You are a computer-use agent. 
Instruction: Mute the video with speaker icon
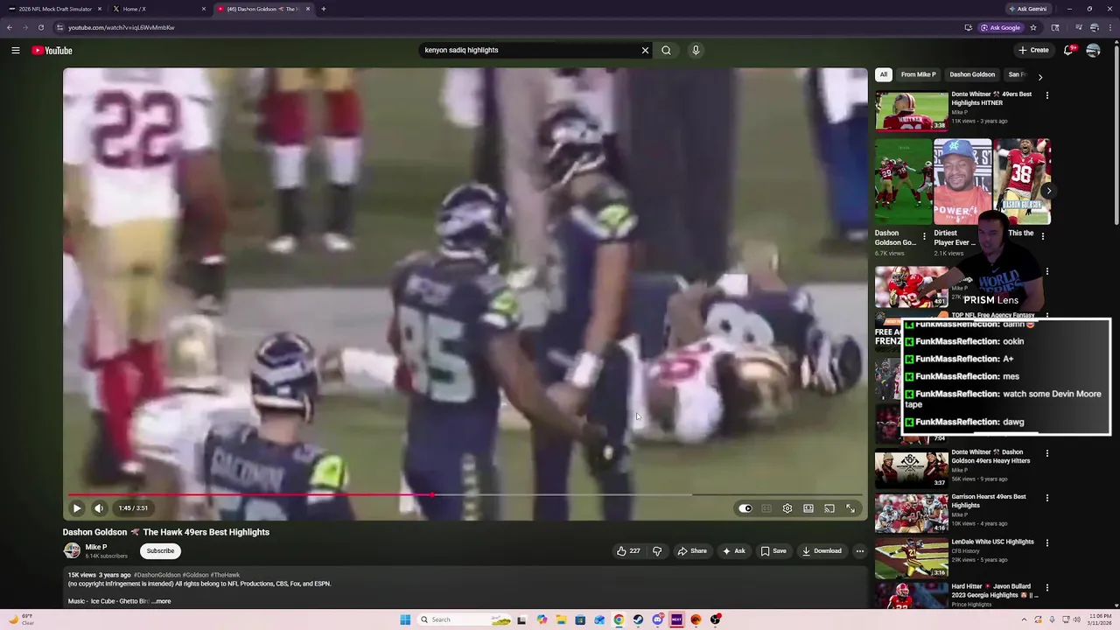(99, 508)
